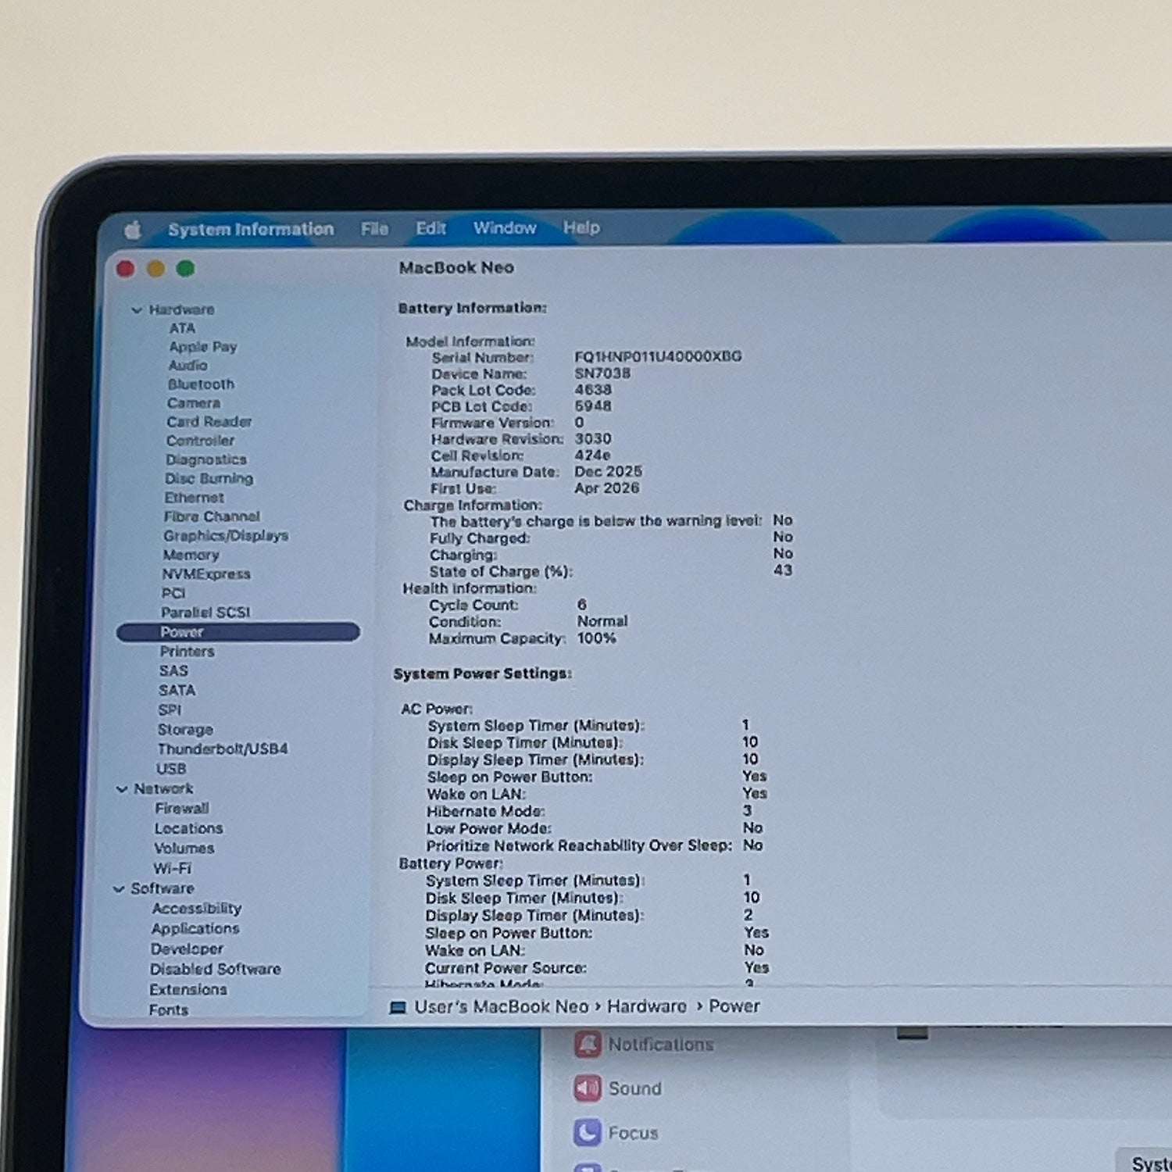
Task: Select Apple Pay in the sidebar
Action: pyautogui.click(x=202, y=347)
